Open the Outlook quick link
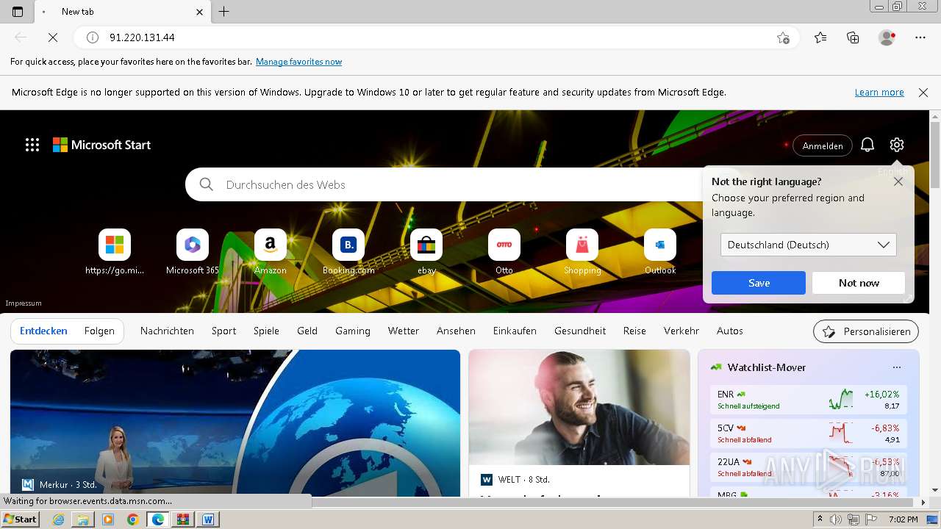The image size is (941, 529). coord(660,252)
